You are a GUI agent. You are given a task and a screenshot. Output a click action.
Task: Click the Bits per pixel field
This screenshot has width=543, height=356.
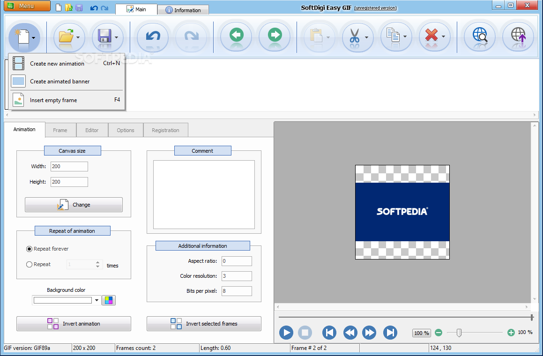(x=237, y=291)
